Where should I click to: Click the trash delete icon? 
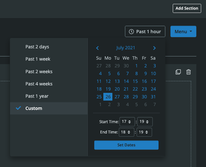188,72
